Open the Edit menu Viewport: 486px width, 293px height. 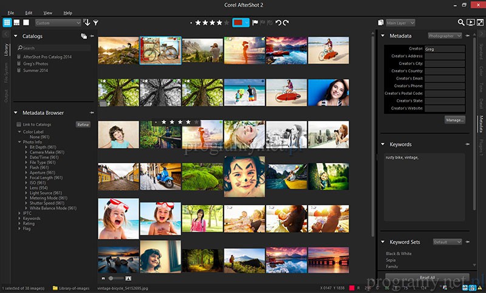pyautogui.click(x=29, y=12)
